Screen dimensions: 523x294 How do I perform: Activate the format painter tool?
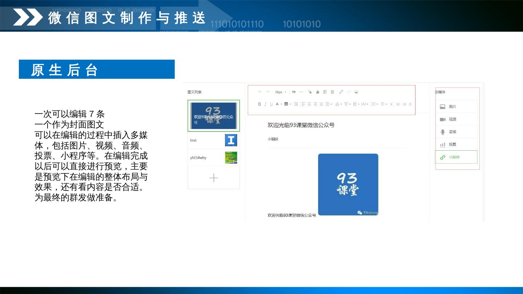(x=310, y=92)
